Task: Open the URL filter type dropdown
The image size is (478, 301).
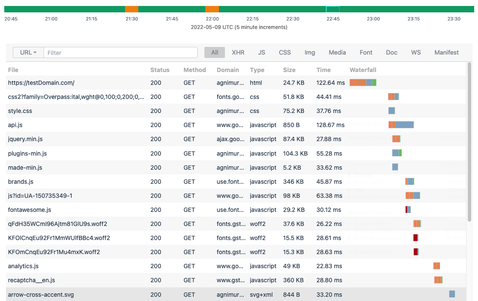Action: [27, 52]
